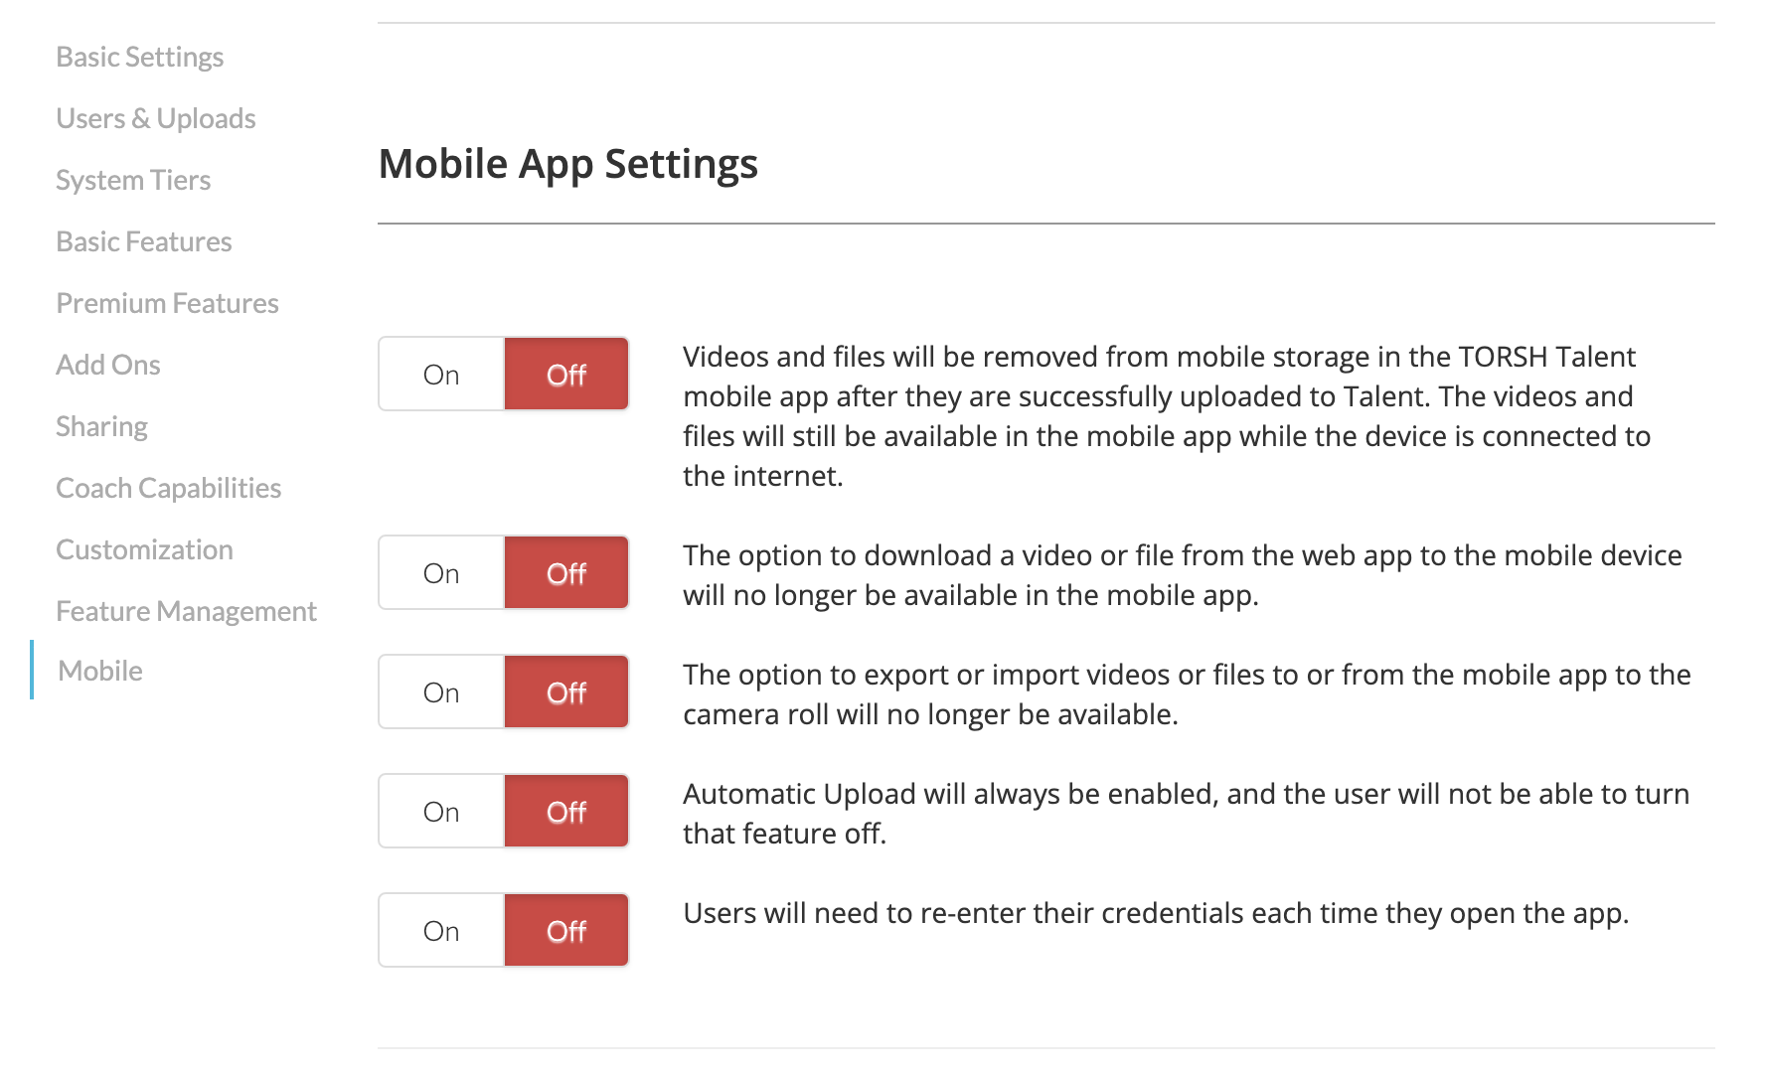
Task: Click Off for camera roll export setting
Action: point(566,692)
